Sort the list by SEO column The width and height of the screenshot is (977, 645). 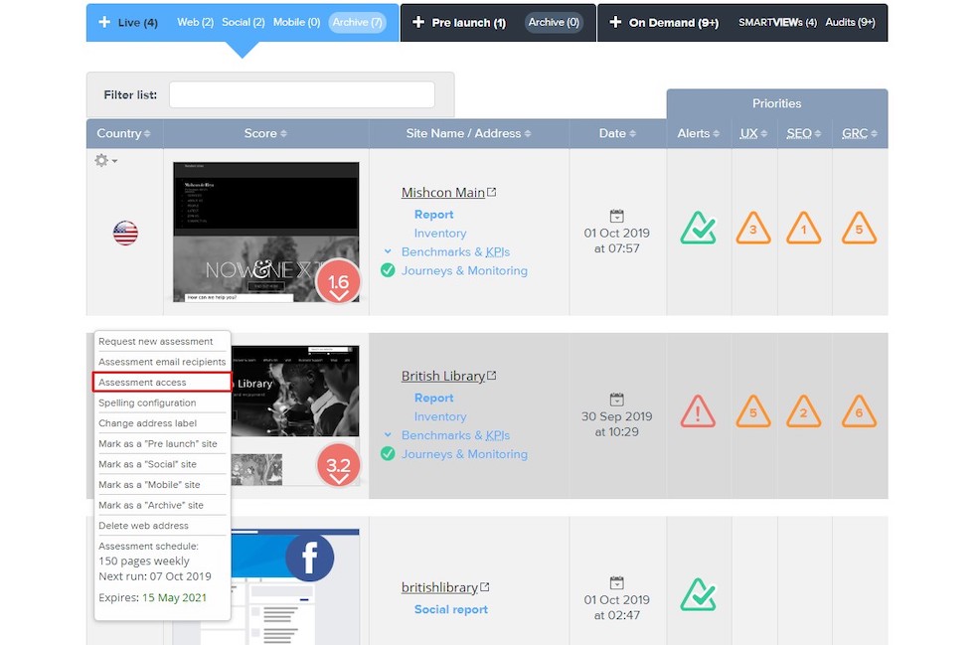click(804, 133)
